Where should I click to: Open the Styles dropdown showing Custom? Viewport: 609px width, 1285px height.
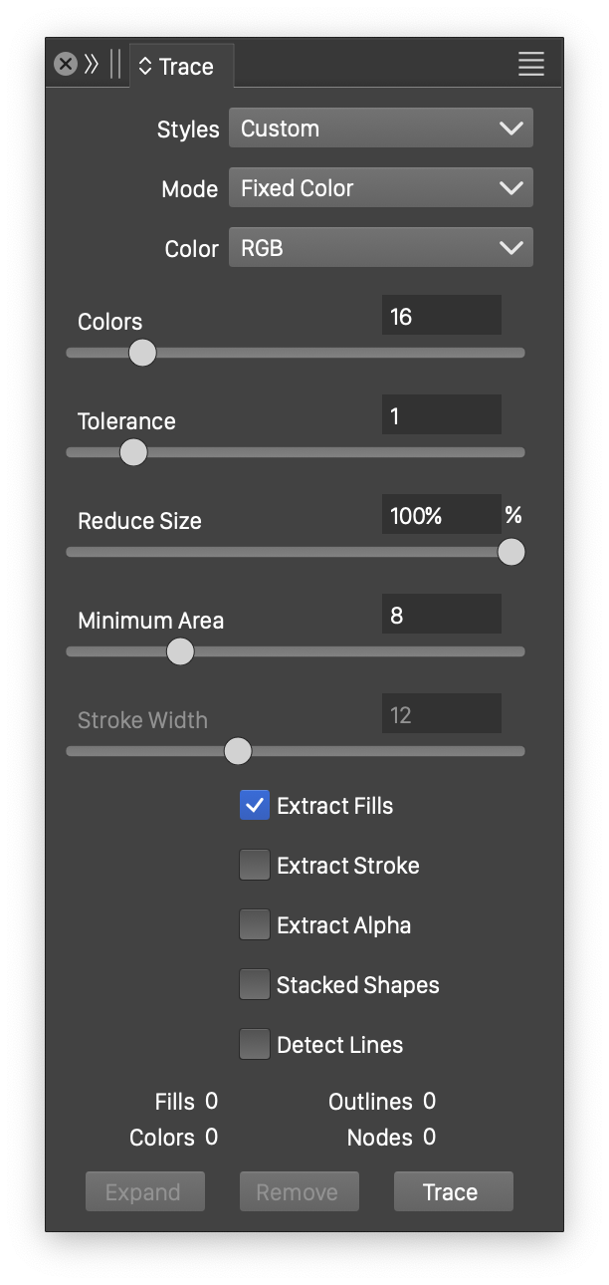pyautogui.click(x=381, y=128)
